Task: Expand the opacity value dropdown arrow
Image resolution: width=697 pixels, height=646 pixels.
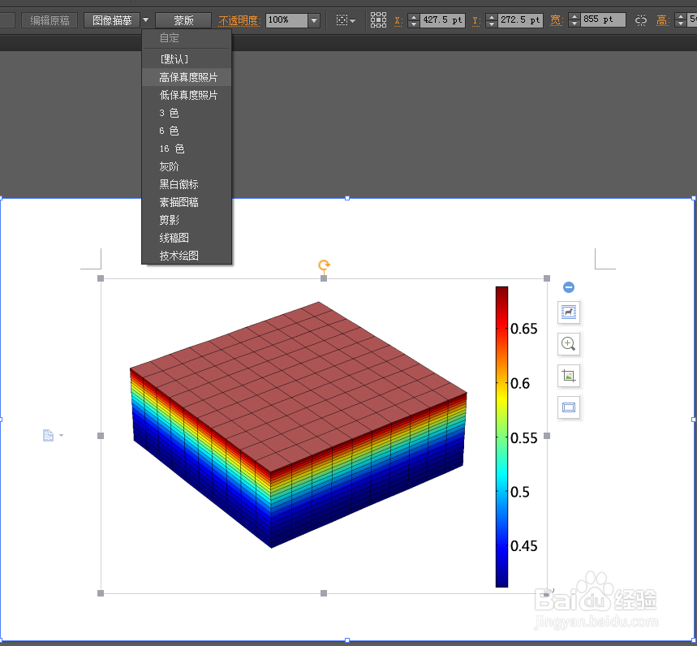Action: click(314, 20)
